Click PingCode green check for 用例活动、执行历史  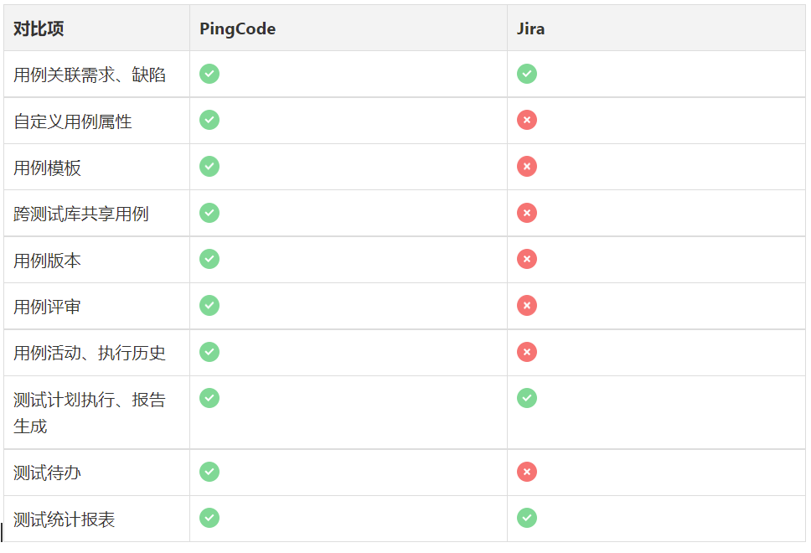(209, 352)
